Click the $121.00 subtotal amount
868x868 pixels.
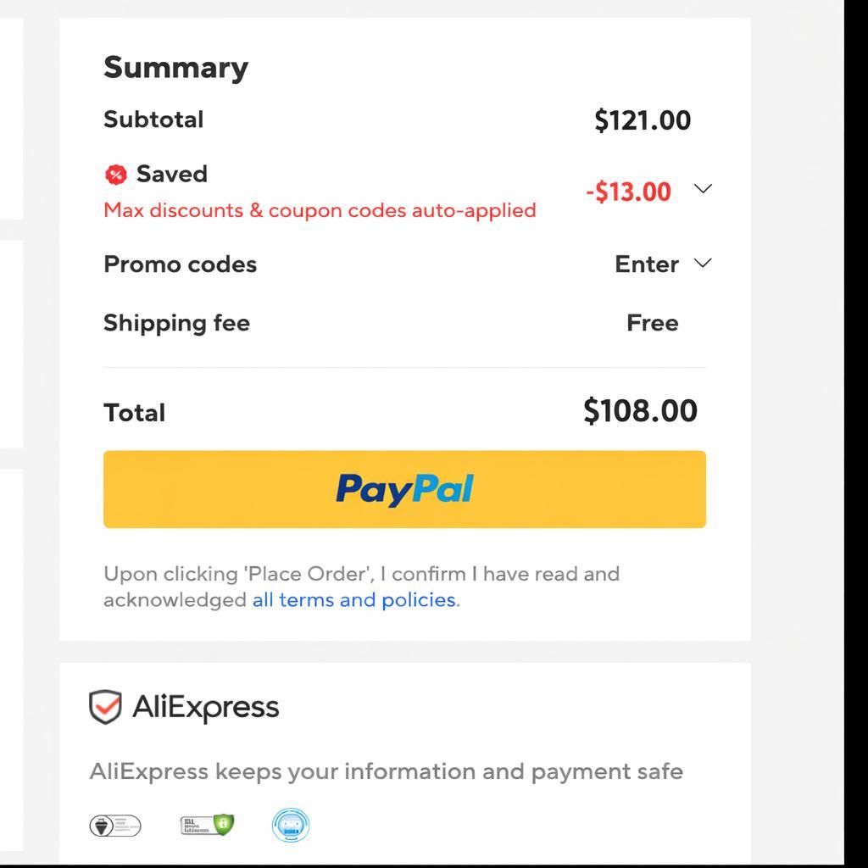[643, 120]
